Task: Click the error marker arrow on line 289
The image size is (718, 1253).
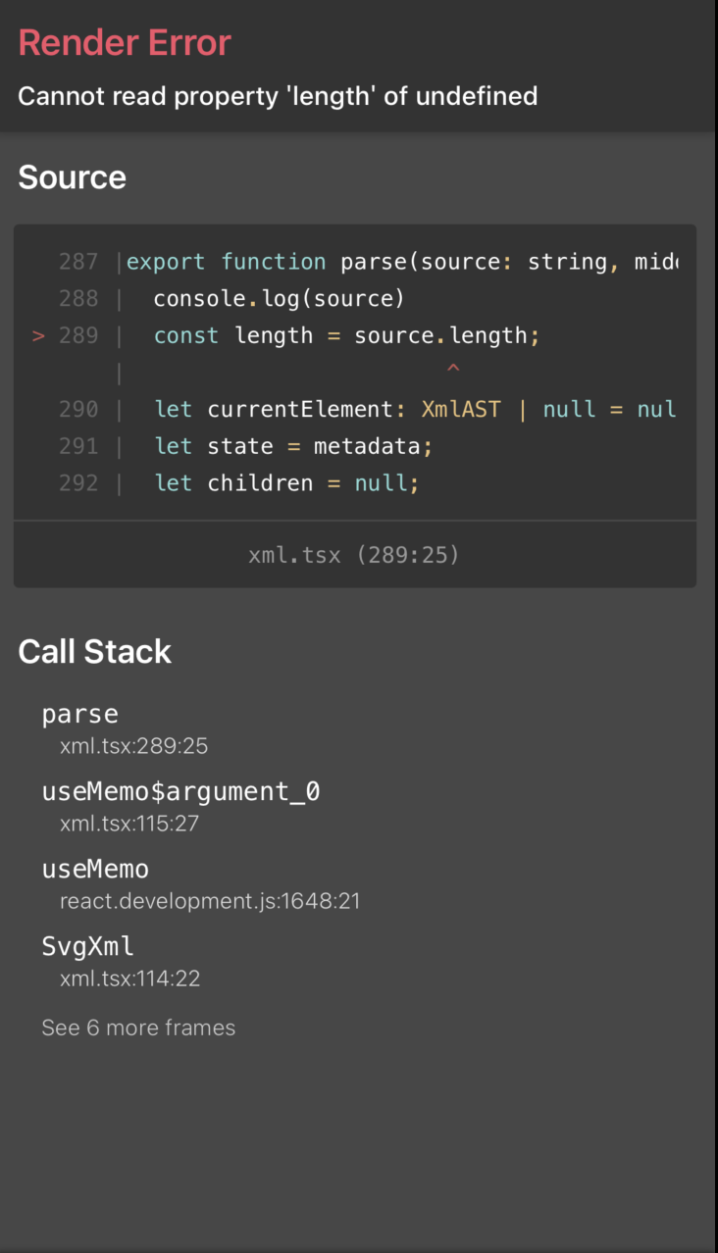Action: [37, 335]
